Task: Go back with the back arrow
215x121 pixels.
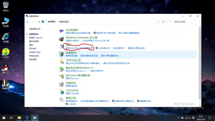Action: pyautogui.click(x=28, y=22)
